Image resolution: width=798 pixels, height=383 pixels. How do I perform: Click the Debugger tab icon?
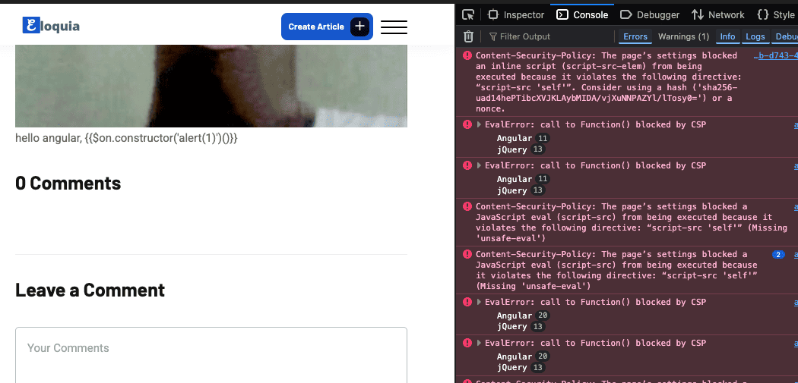tap(626, 14)
